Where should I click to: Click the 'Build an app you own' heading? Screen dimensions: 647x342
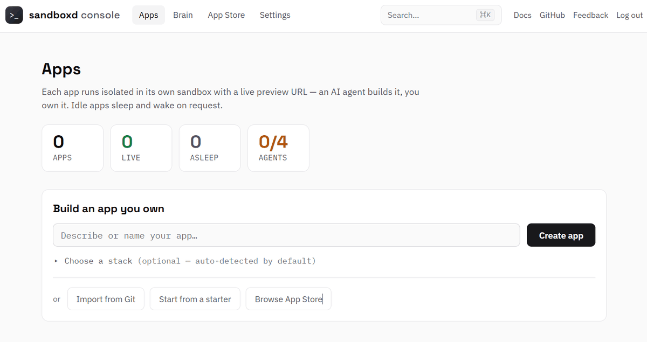(108, 208)
